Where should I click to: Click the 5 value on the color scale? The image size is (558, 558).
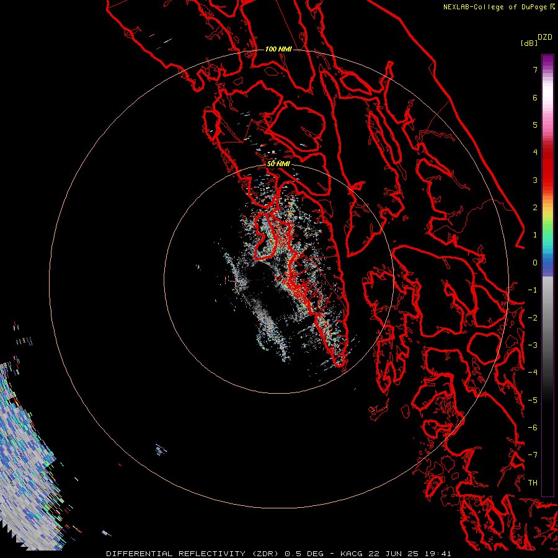[x=535, y=125]
